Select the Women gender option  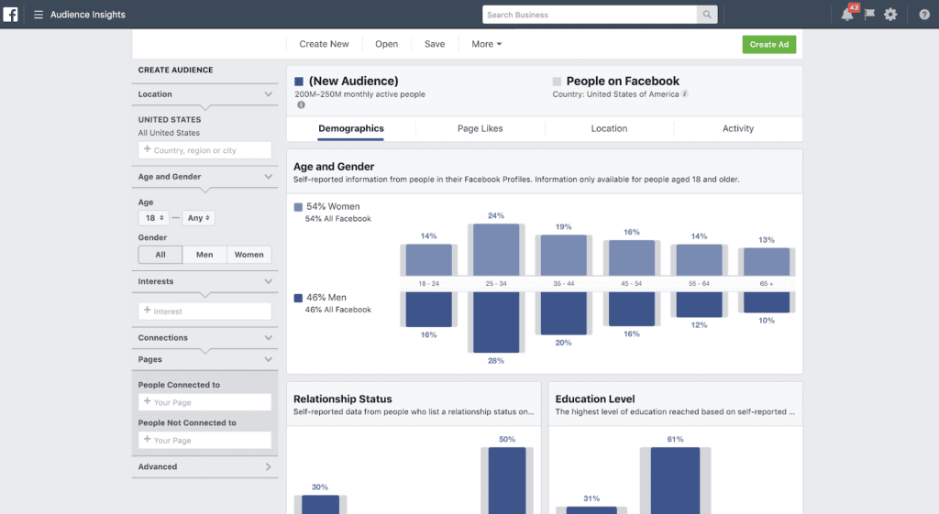click(249, 255)
